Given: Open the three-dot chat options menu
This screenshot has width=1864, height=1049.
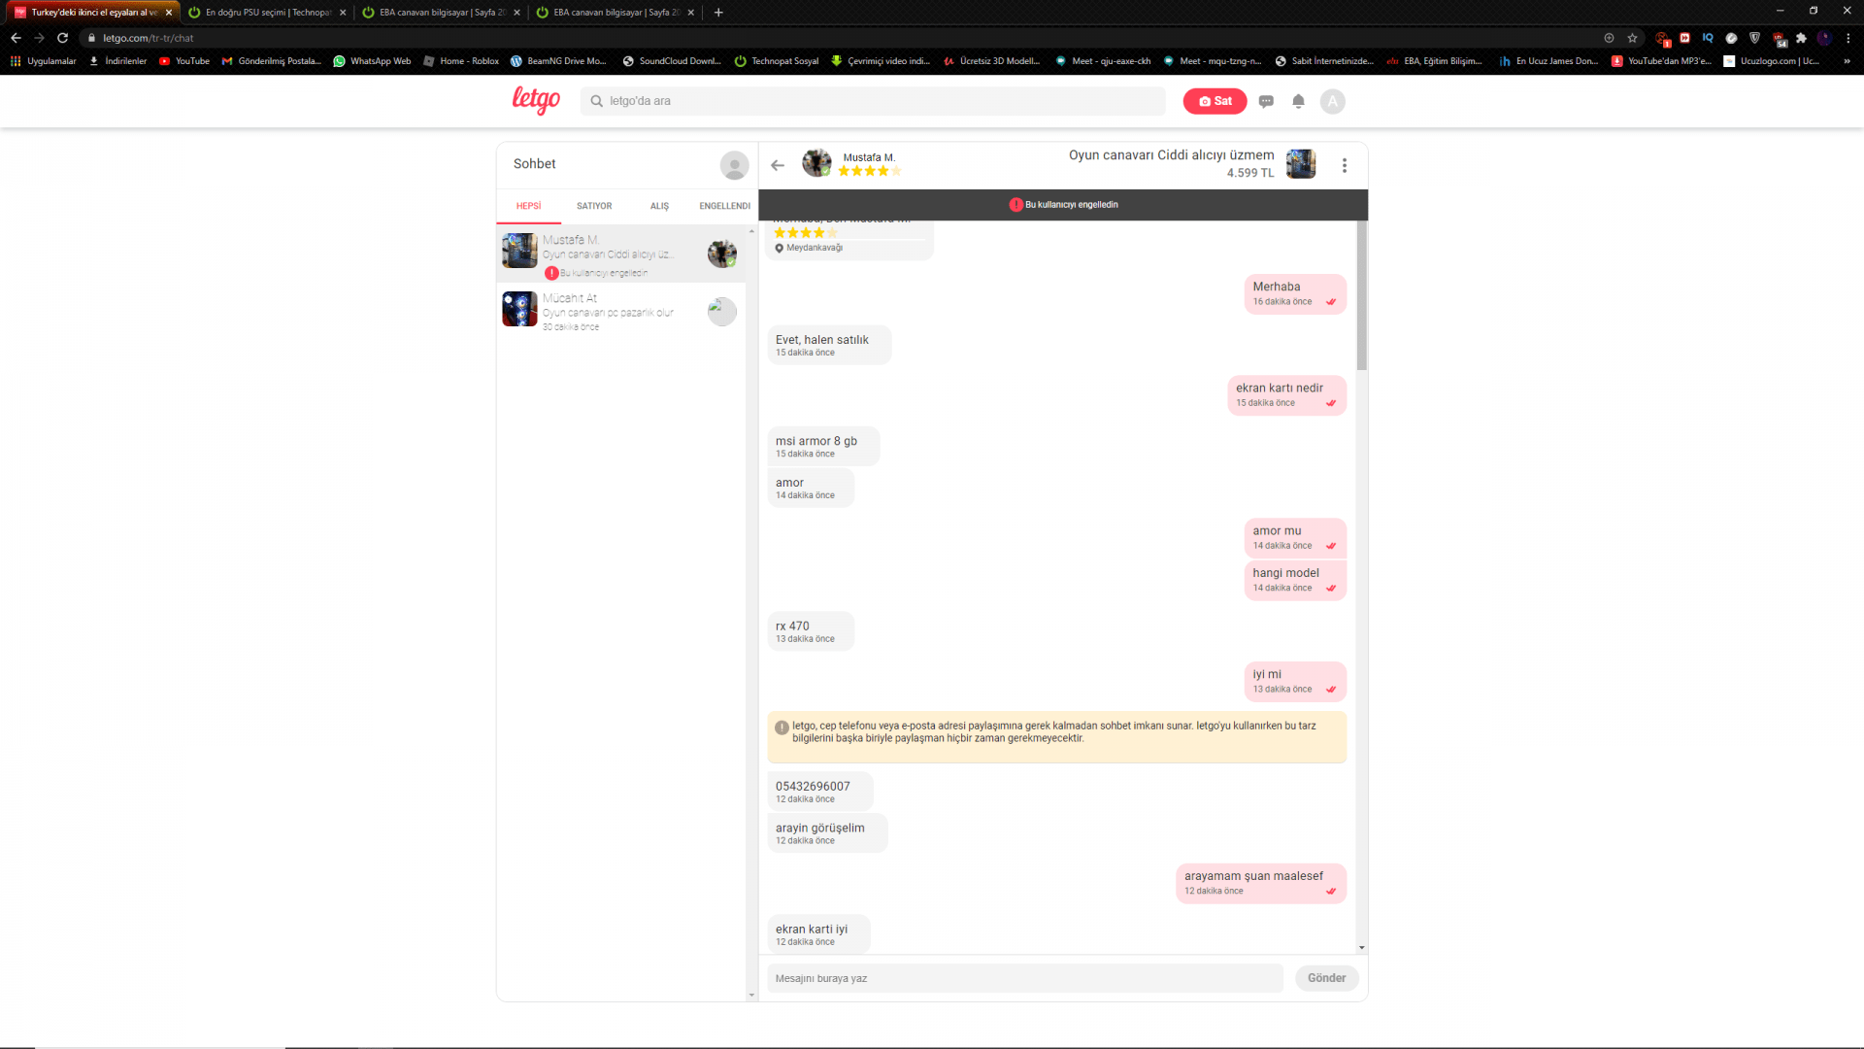Looking at the screenshot, I should (1344, 166).
